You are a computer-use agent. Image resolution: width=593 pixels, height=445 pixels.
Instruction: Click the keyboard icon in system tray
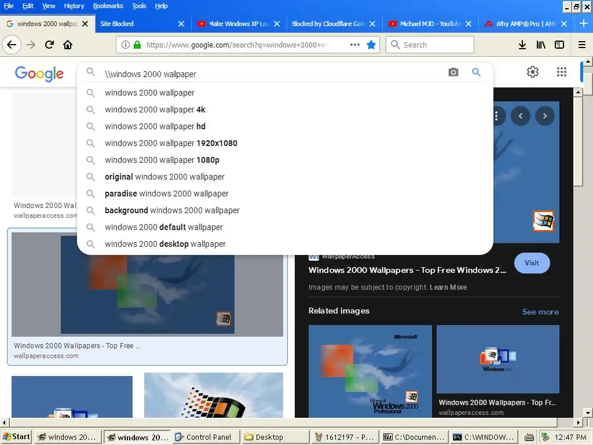529,437
